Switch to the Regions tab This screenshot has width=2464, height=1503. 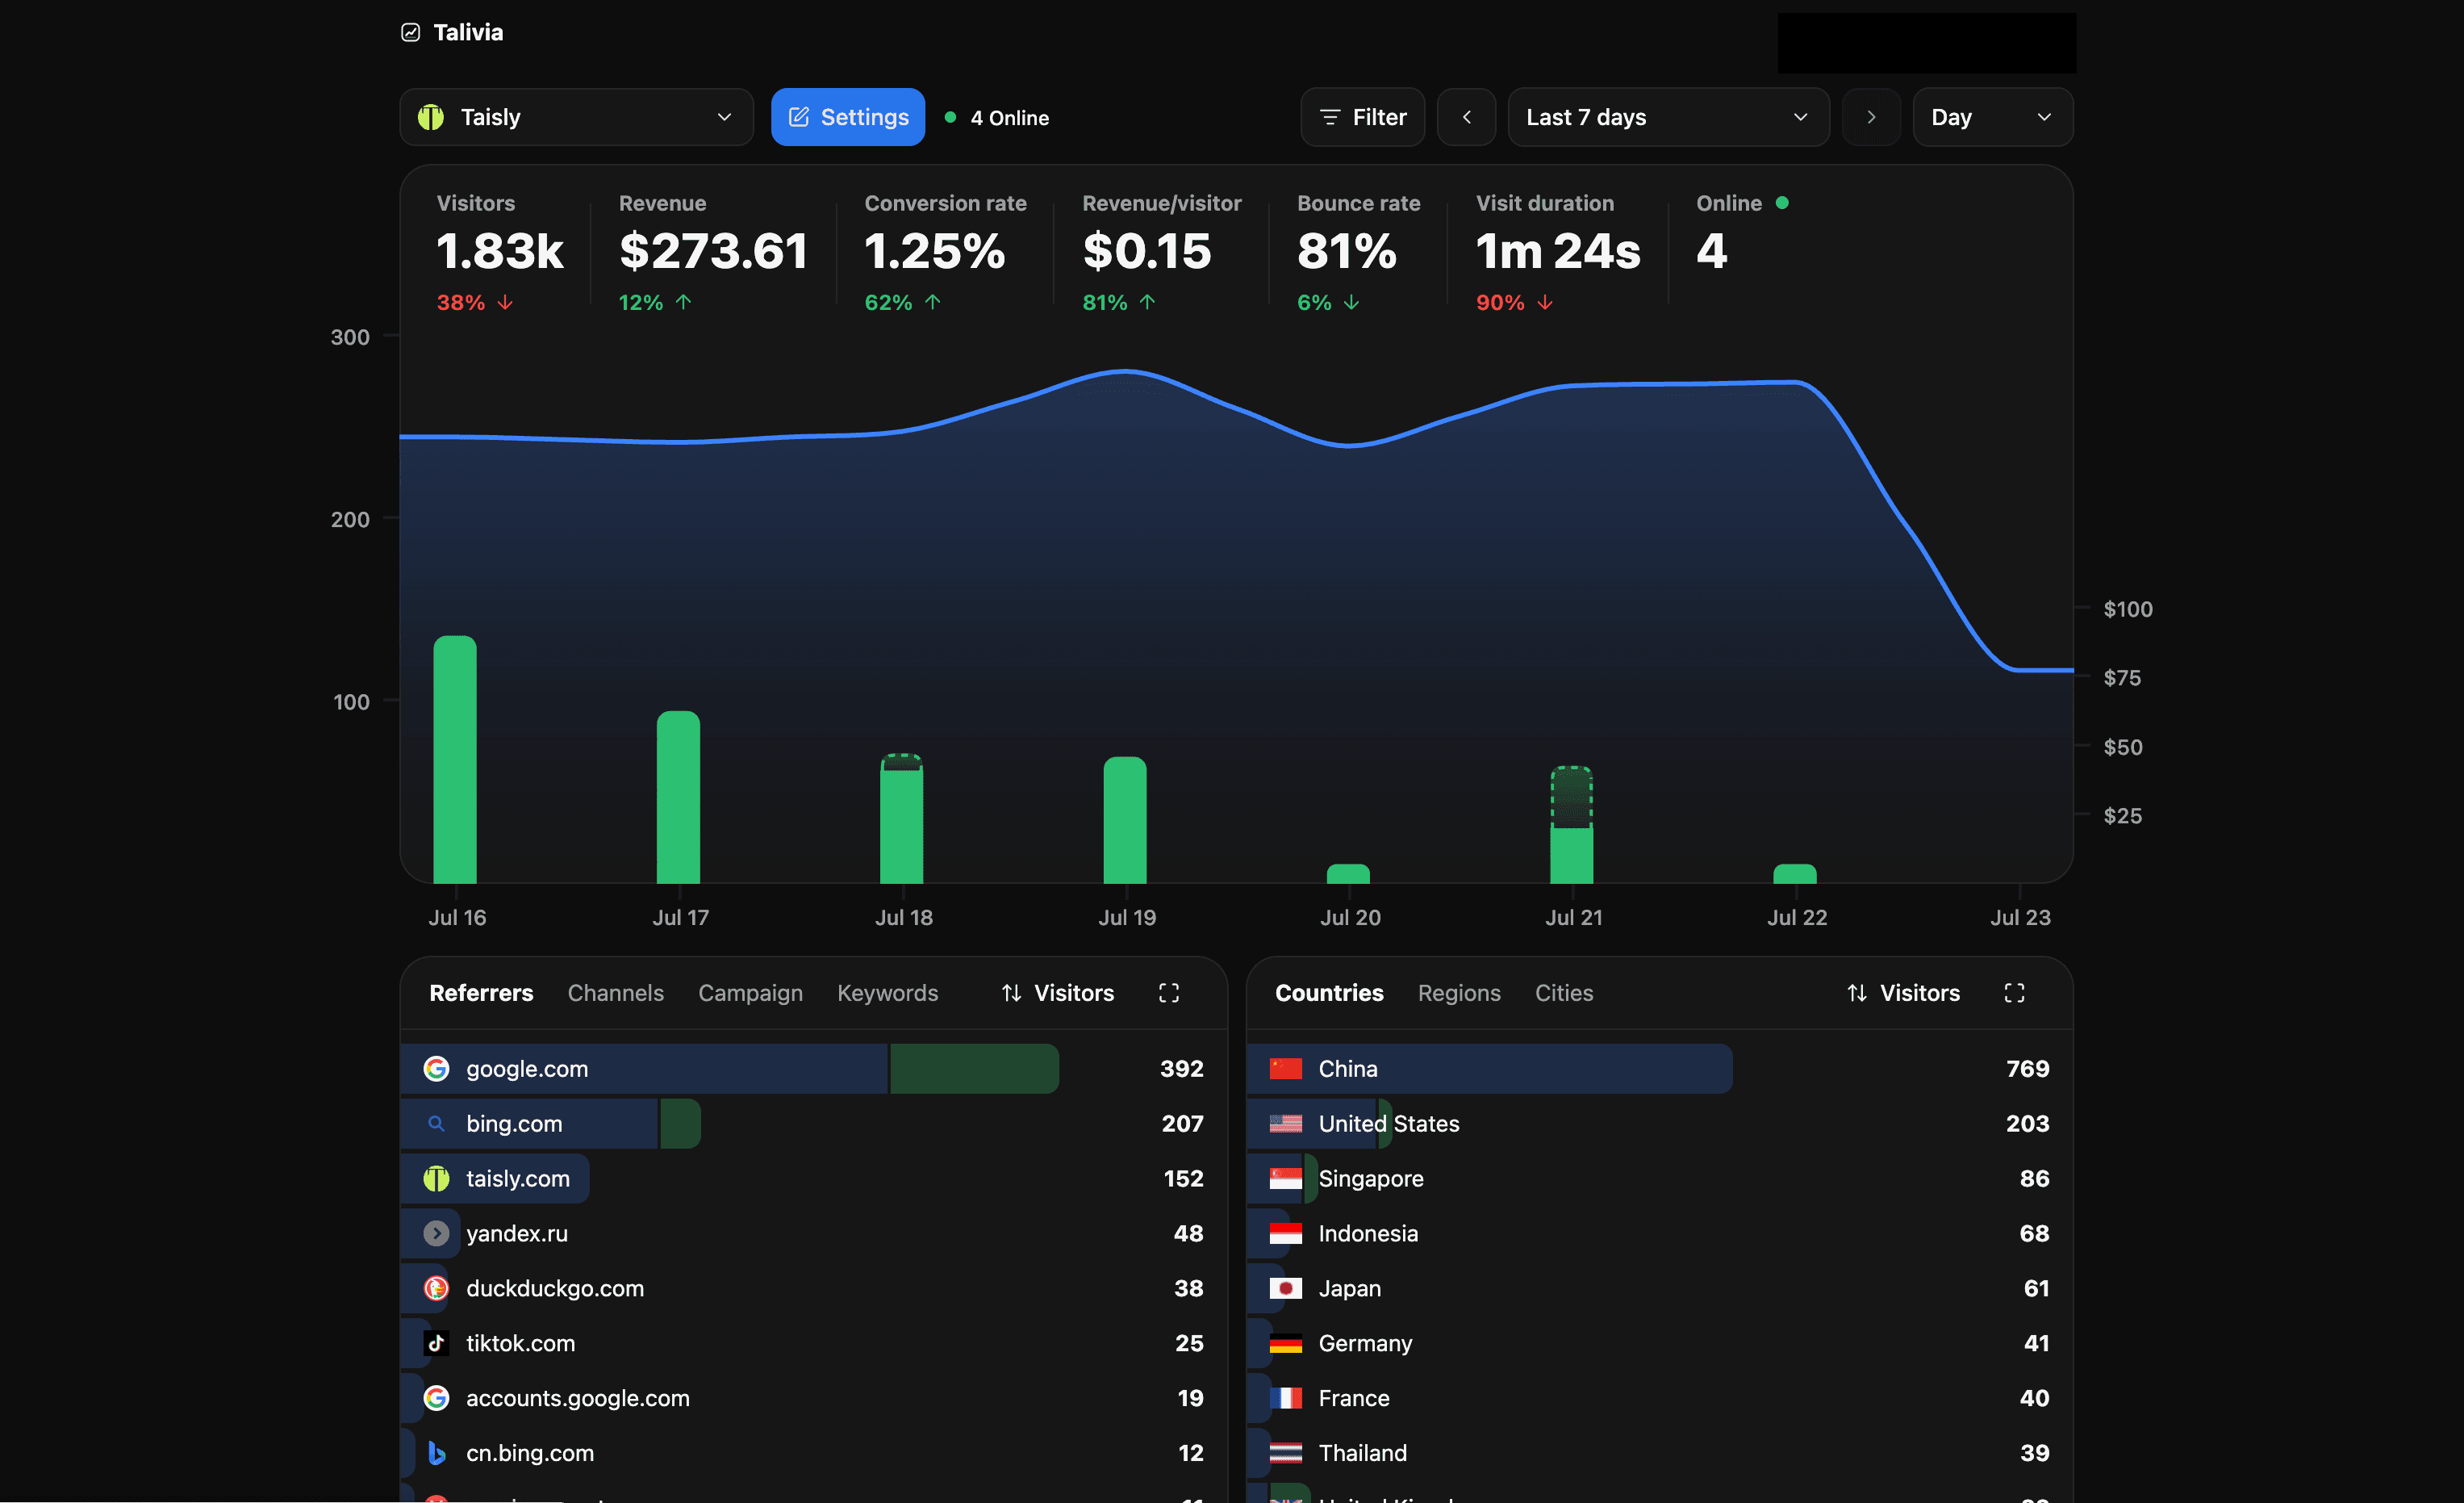[x=1459, y=993]
